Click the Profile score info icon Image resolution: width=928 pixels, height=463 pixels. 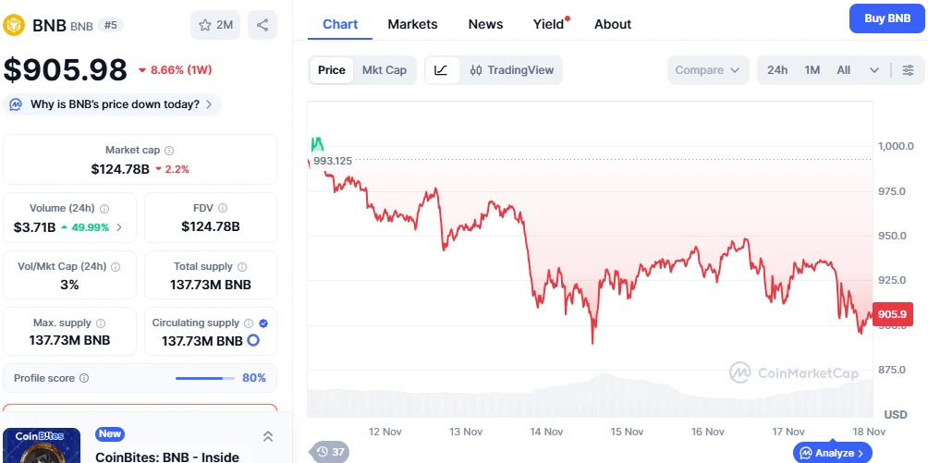(84, 378)
